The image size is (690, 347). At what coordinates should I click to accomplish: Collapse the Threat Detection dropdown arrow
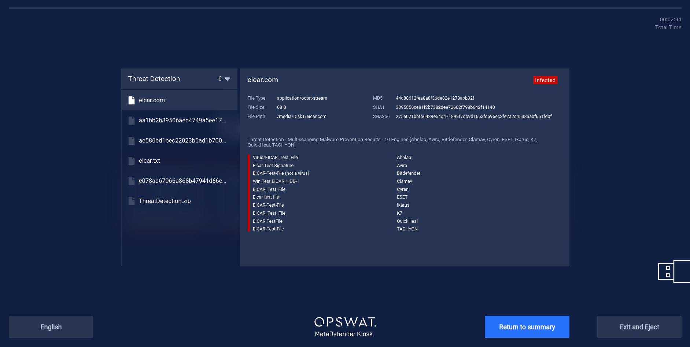pos(227,79)
